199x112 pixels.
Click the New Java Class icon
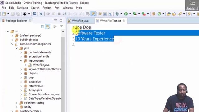coord(159,14)
